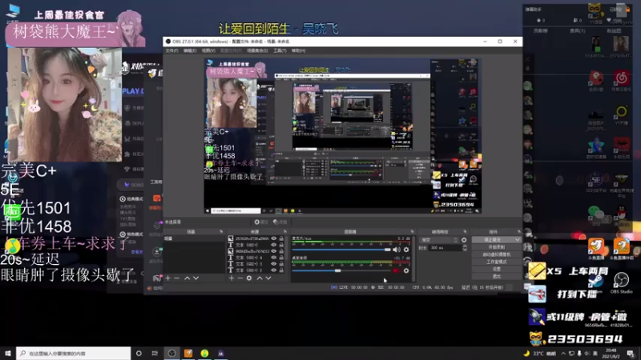Pop out the Scenes dock panel

(x=221, y=232)
